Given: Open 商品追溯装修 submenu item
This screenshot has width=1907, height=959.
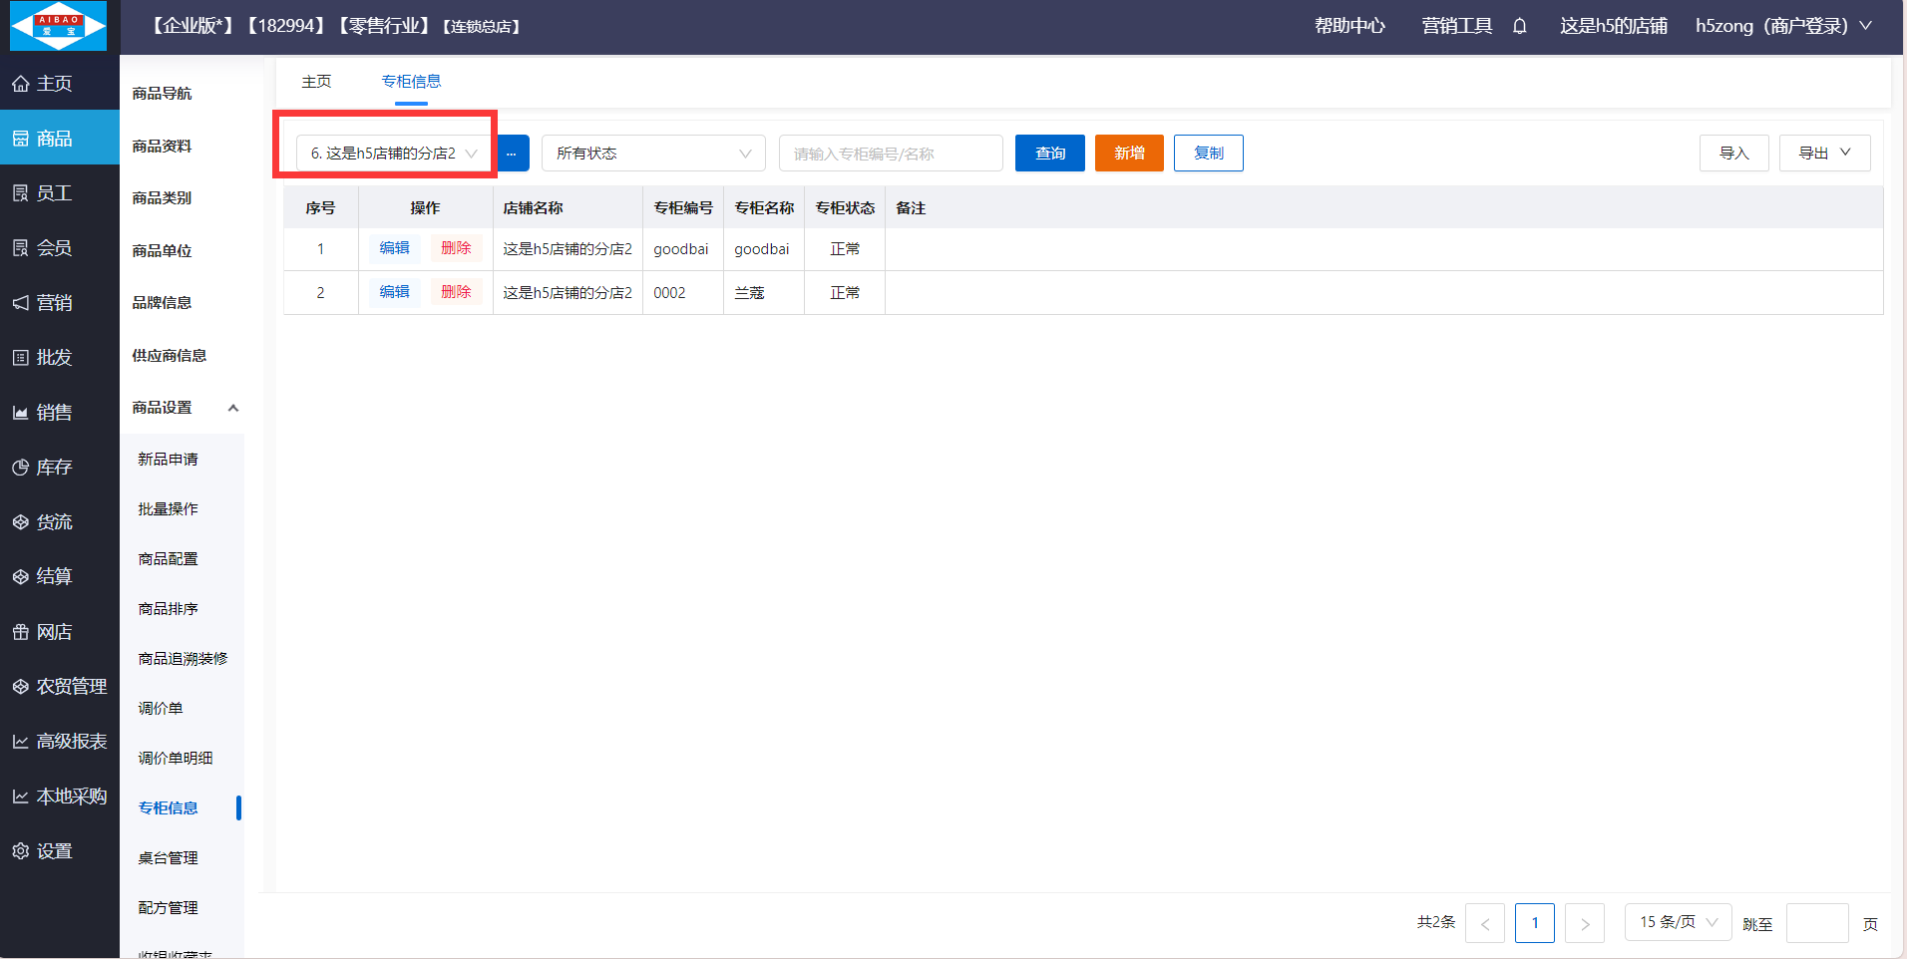Looking at the screenshot, I should (x=183, y=659).
